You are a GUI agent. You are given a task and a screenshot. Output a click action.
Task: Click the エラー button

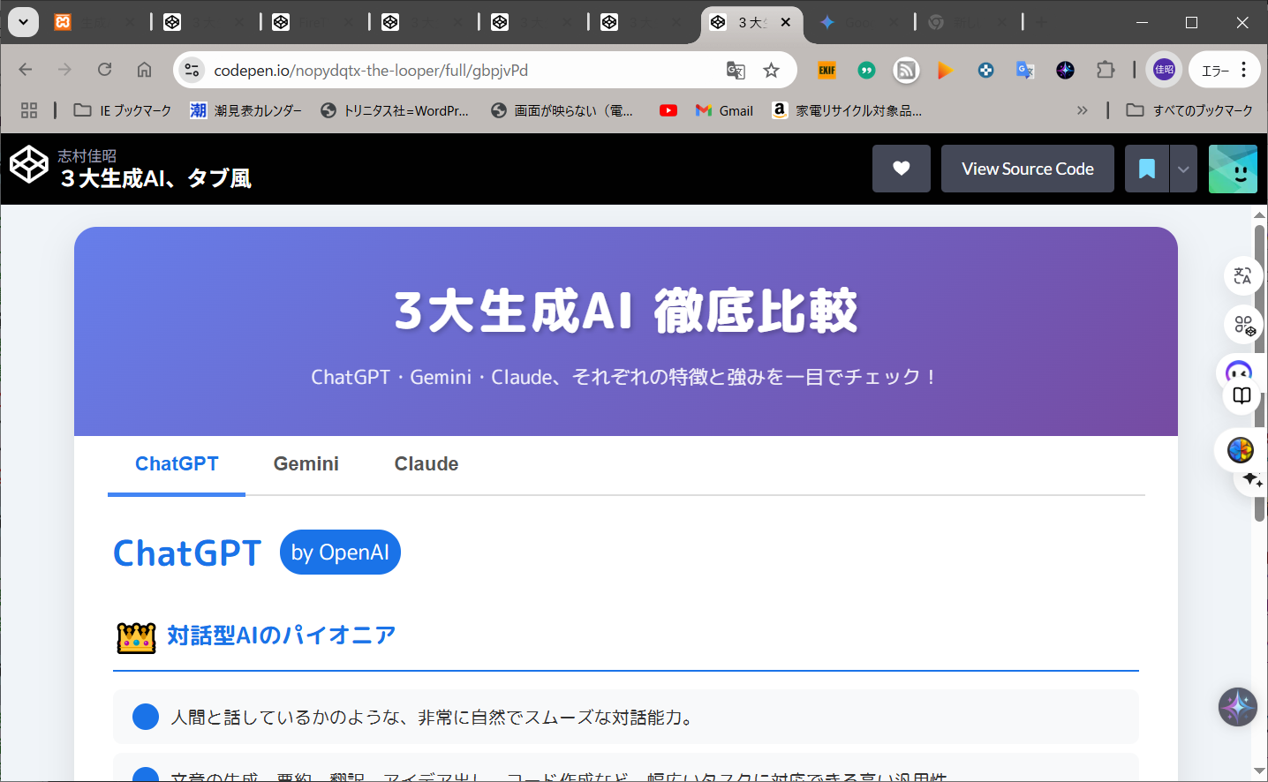tap(1223, 70)
